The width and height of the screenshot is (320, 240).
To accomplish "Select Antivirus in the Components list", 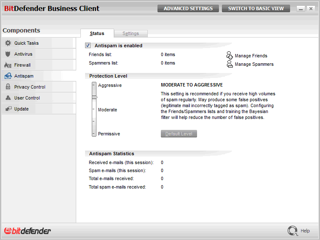I will pos(39,54).
